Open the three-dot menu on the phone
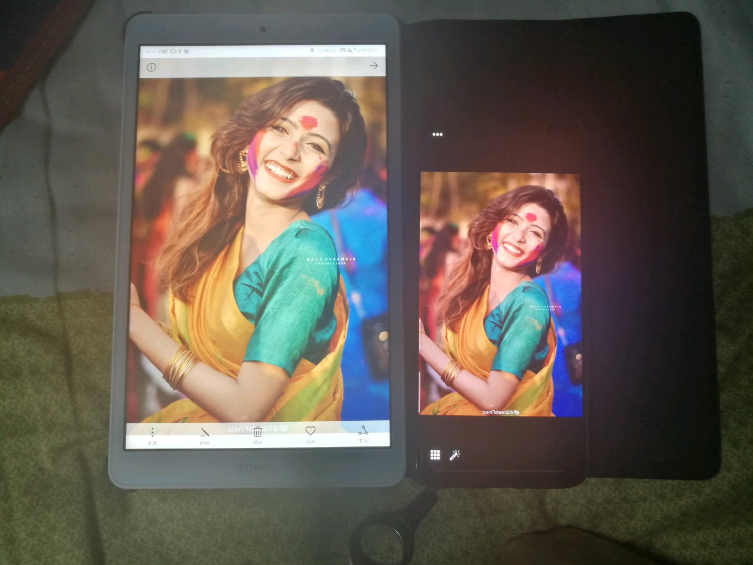753x565 pixels. coord(437,134)
